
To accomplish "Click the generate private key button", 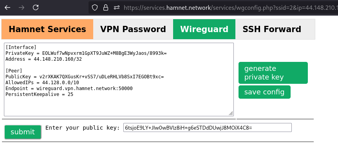I will [x=273, y=73].
